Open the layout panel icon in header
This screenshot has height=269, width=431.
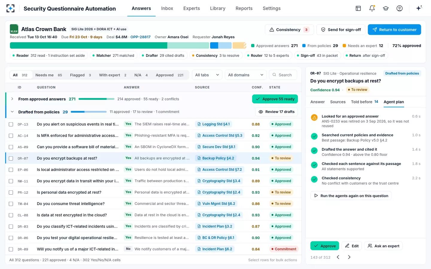(x=358, y=8)
